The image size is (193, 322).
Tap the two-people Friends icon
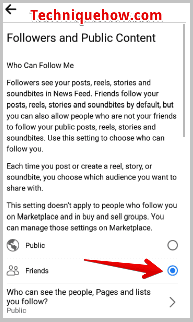13,270
